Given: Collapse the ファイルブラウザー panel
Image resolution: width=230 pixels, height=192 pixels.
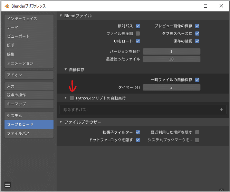Looking at the screenshot, I should tap(61, 122).
